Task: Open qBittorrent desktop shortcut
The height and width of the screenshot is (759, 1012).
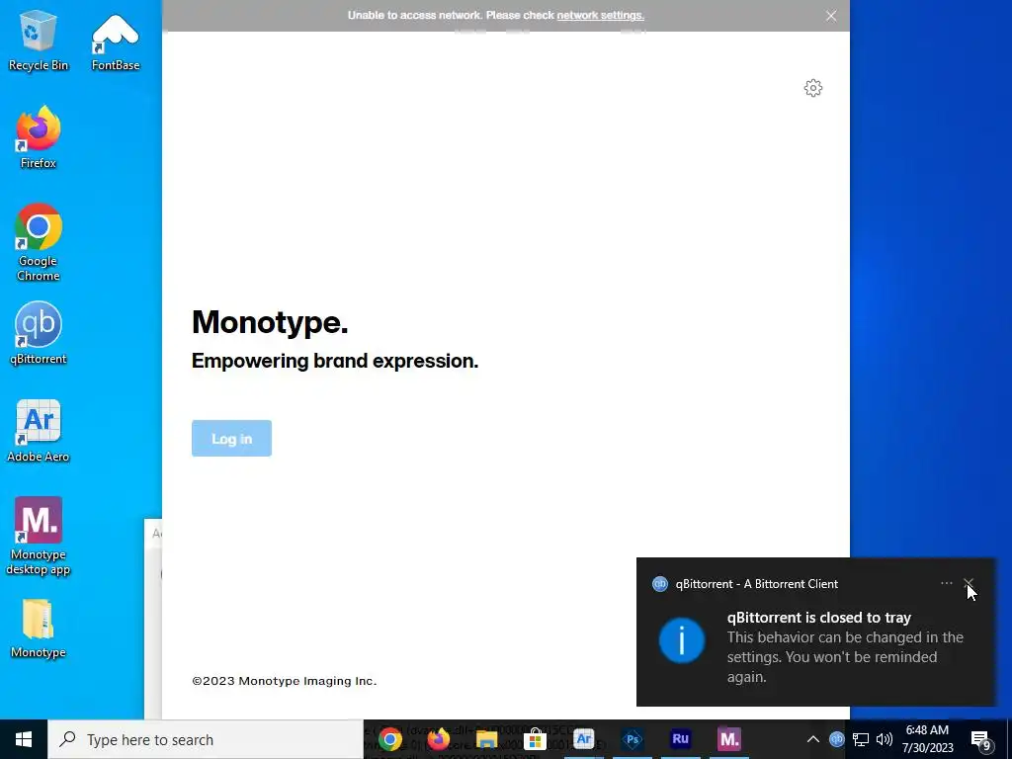Action: (x=39, y=333)
